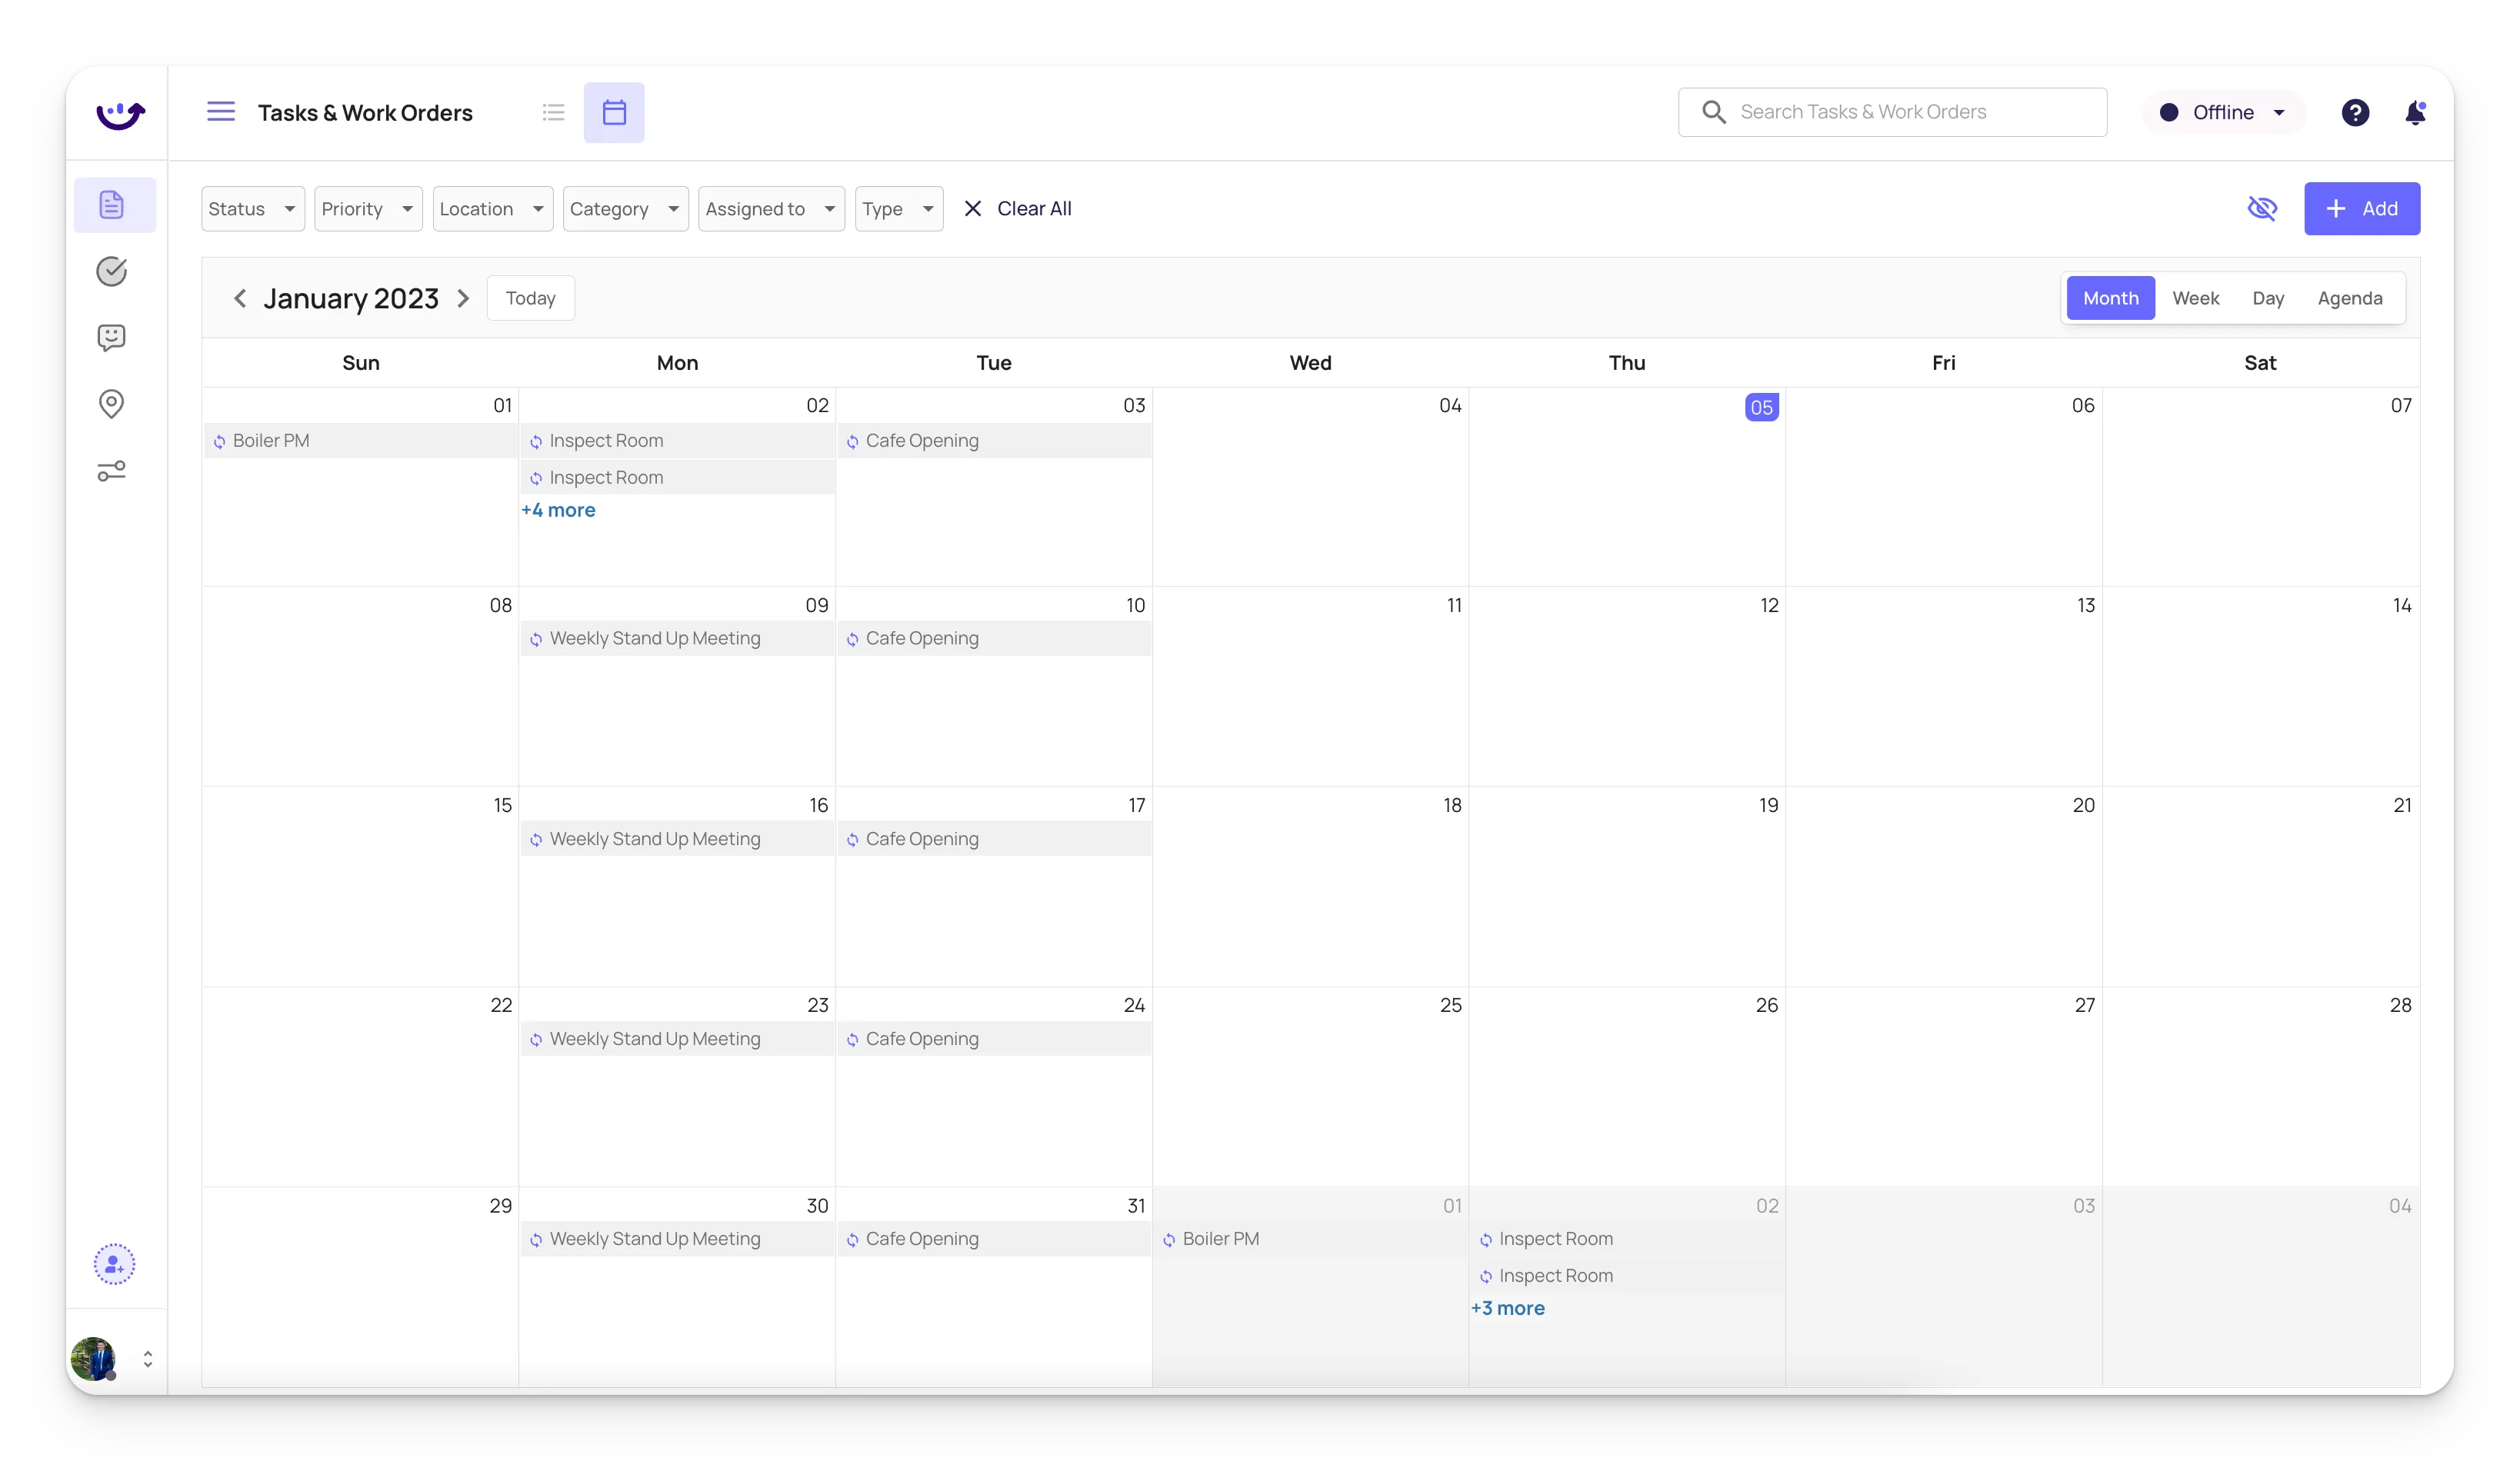Open the hamburger menu icon
The image size is (2520, 1461).
pos(221,112)
